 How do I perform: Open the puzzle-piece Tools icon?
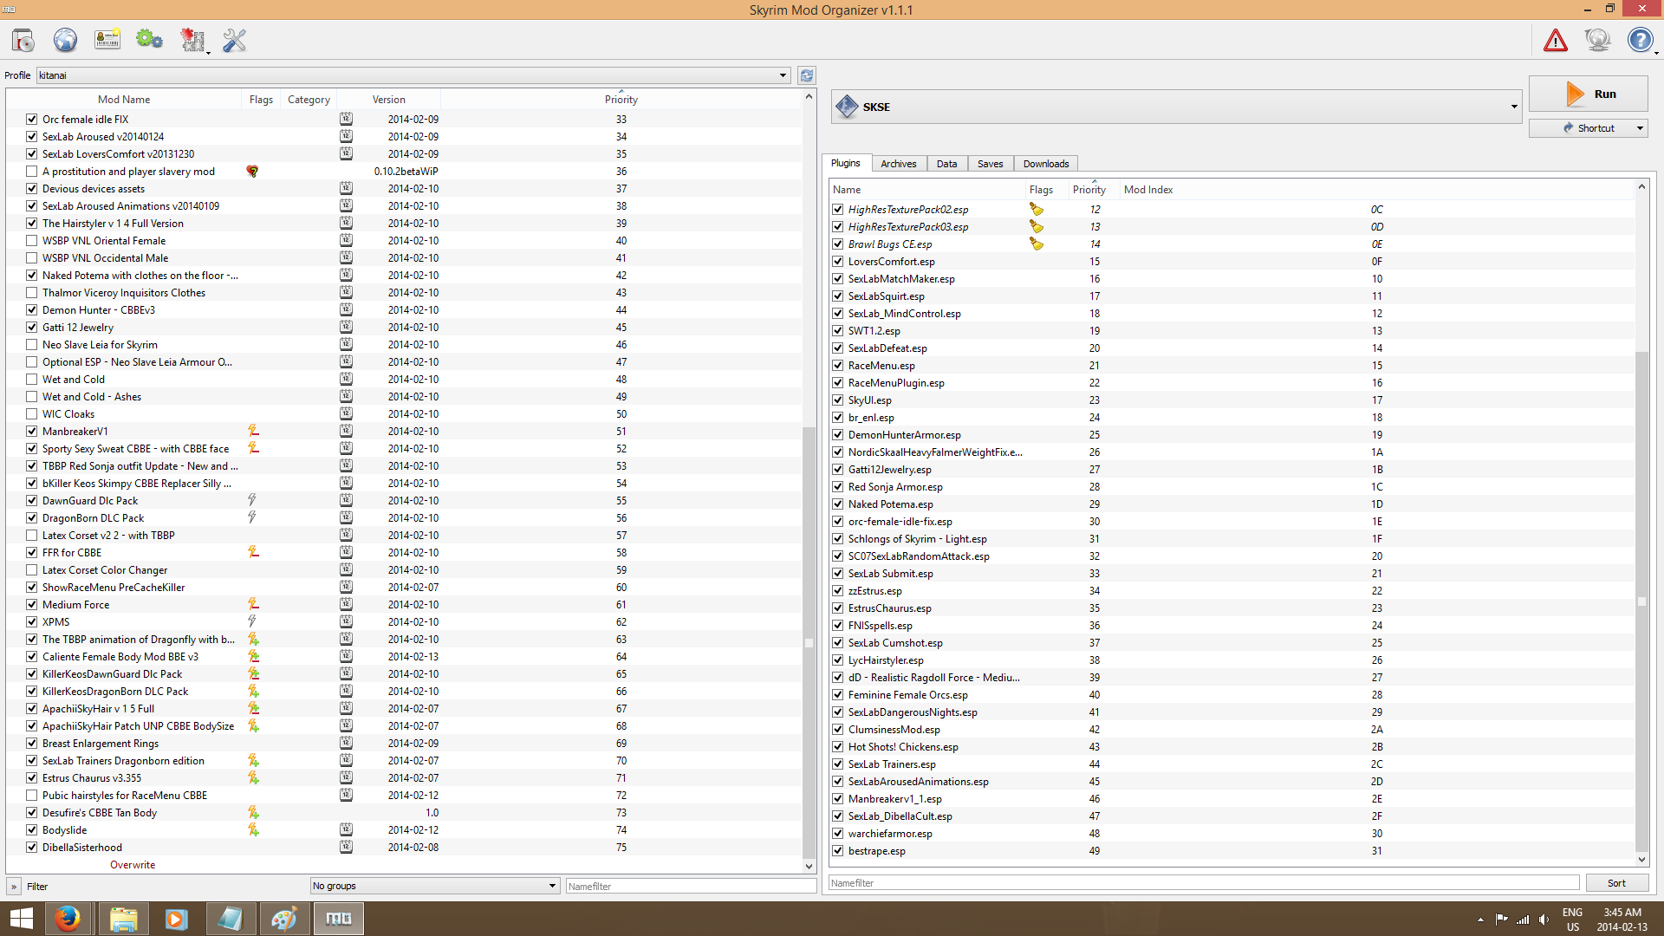click(192, 40)
